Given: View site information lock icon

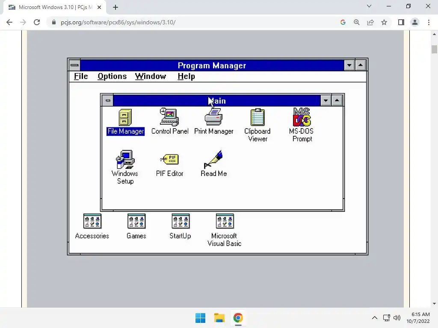Looking at the screenshot, I should 54,22.
